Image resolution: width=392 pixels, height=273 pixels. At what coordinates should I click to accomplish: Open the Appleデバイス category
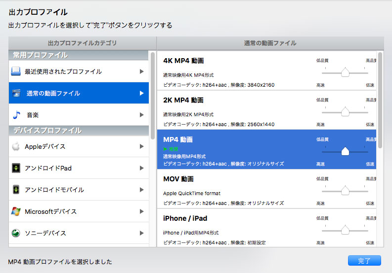pos(79,146)
